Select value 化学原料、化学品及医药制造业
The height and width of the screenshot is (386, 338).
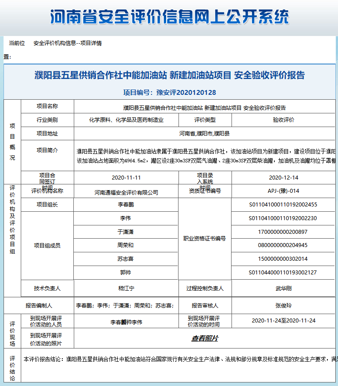pyautogui.click(x=126, y=120)
